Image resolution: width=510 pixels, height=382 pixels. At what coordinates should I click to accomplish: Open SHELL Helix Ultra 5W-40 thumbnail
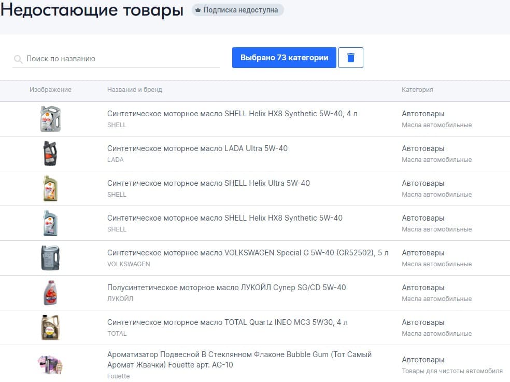(x=50, y=188)
